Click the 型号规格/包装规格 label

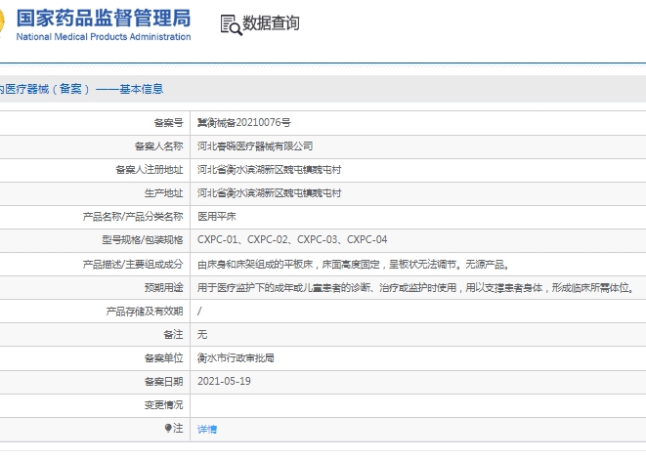click(143, 239)
